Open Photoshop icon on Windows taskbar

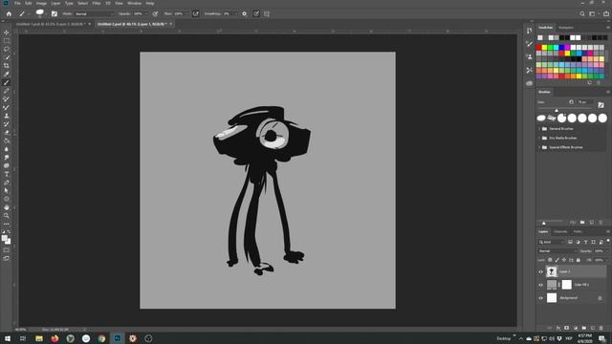[x=117, y=338]
